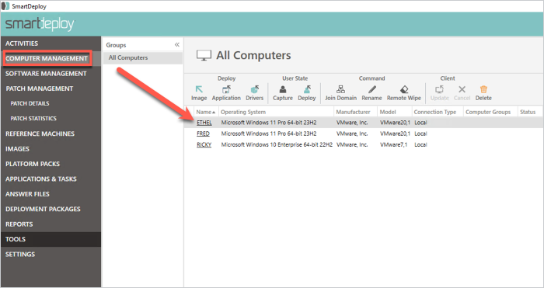Viewport: 544px width, 288px height.
Task: Select Patch Details submenu
Action: [x=30, y=103]
